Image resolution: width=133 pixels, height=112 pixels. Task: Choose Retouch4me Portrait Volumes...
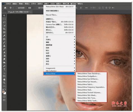click(x=91, y=92)
